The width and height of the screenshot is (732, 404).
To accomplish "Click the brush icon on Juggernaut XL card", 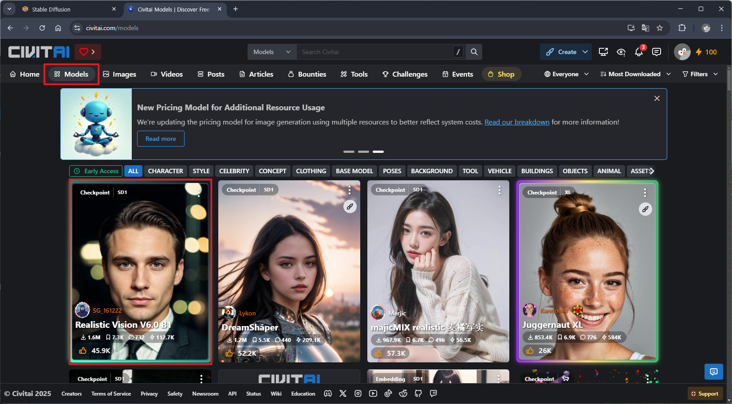I will 645,209.
